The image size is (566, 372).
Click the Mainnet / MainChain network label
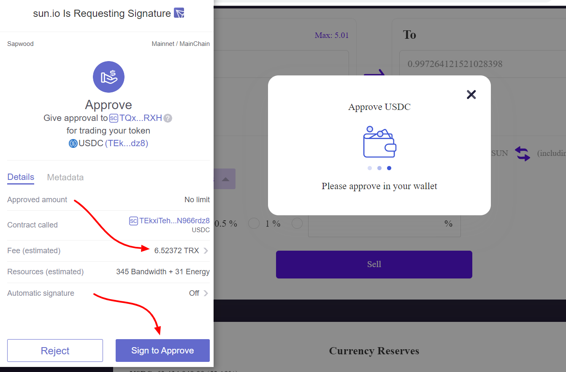tap(181, 44)
